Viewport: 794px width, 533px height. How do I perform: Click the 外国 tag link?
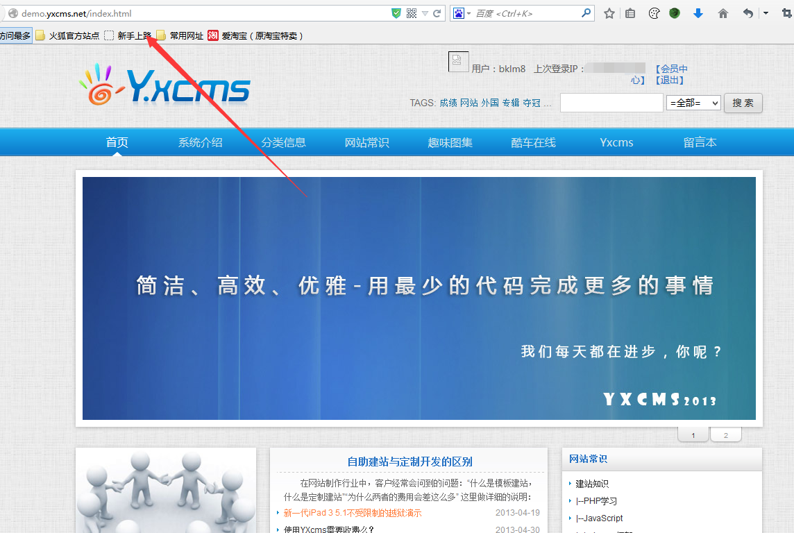point(490,103)
